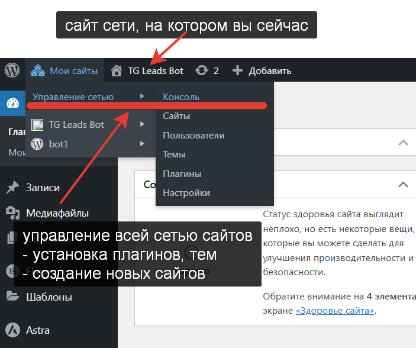Click the TG Leads Bot site thumbnail icon
Viewport: 416px width, 348px height.
pos(37,125)
